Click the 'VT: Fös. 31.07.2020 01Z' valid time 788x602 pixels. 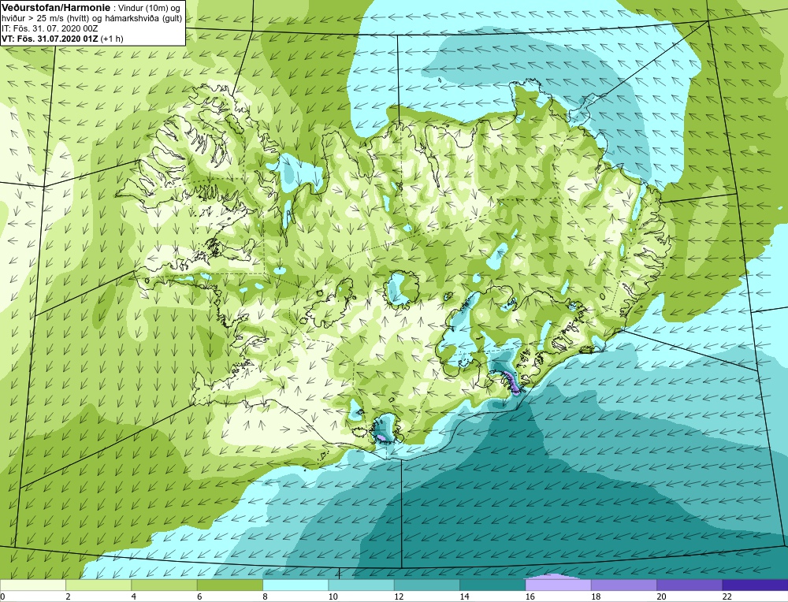coord(50,38)
